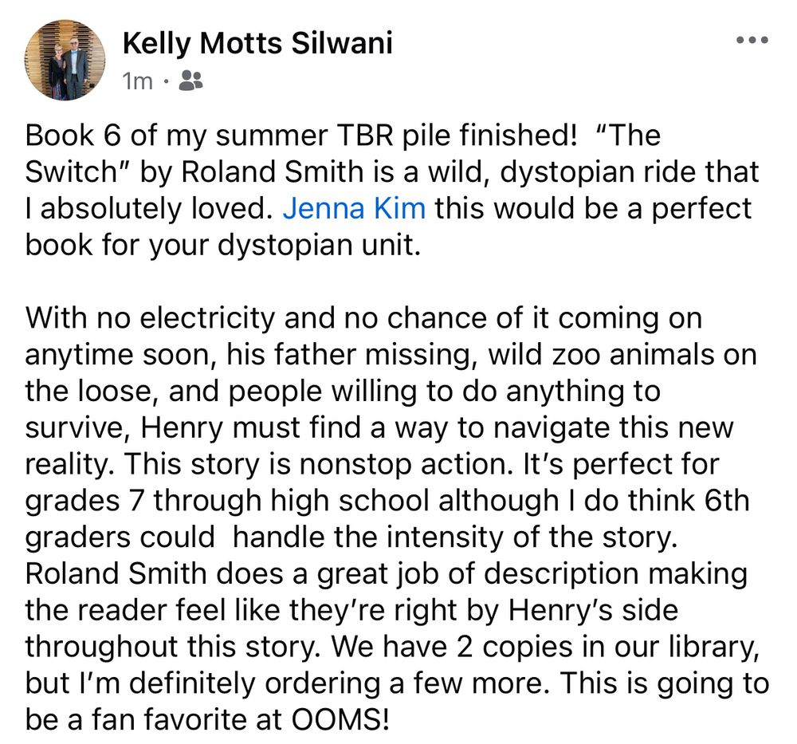Click the sentence starting "With no electricity"

pyautogui.click(x=391, y=391)
